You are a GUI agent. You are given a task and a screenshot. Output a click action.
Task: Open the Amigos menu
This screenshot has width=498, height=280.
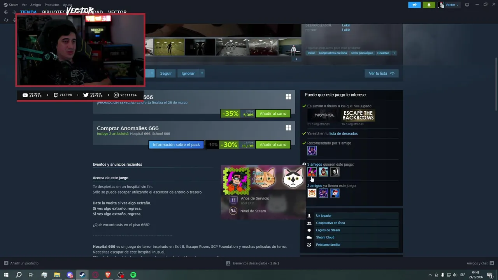(35, 5)
